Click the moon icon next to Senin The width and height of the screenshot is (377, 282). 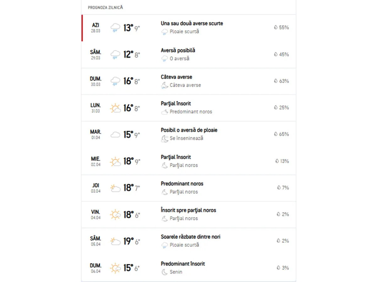click(164, 272)
